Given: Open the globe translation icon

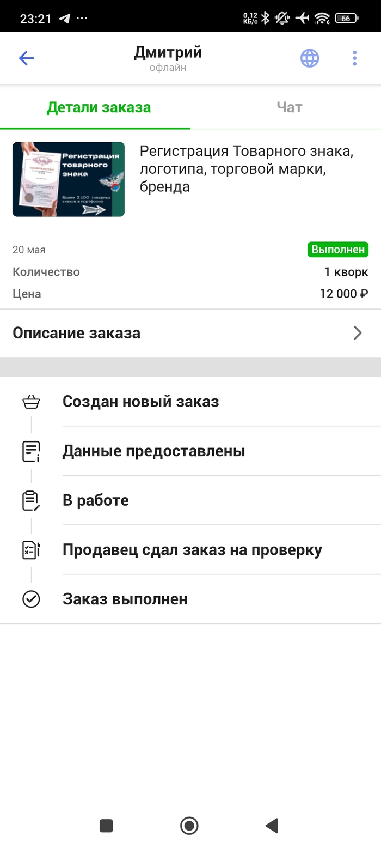Looking at the screenshot, I should 310,58.
